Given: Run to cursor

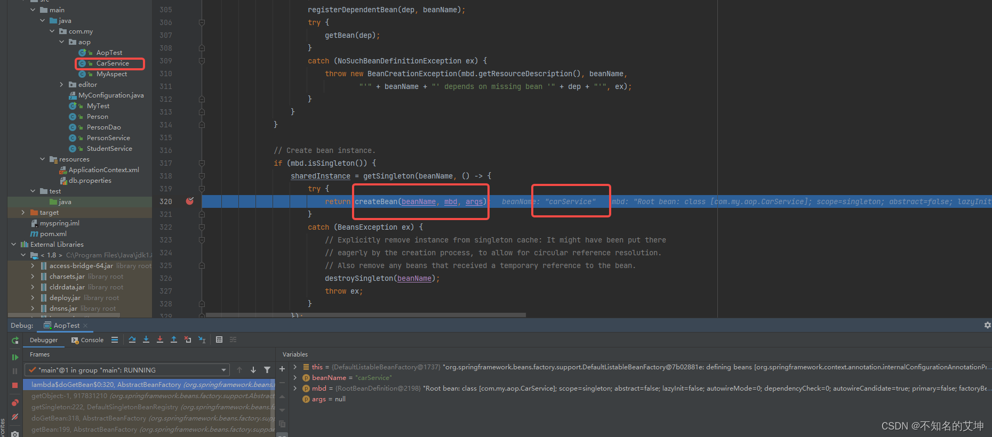Looking at the screenshot, I should pyautogui.click(x=202, y=340).
